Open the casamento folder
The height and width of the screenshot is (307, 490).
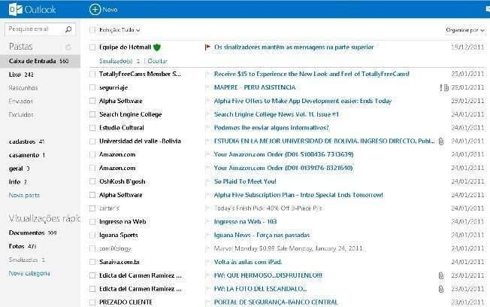tap(27, 155)
